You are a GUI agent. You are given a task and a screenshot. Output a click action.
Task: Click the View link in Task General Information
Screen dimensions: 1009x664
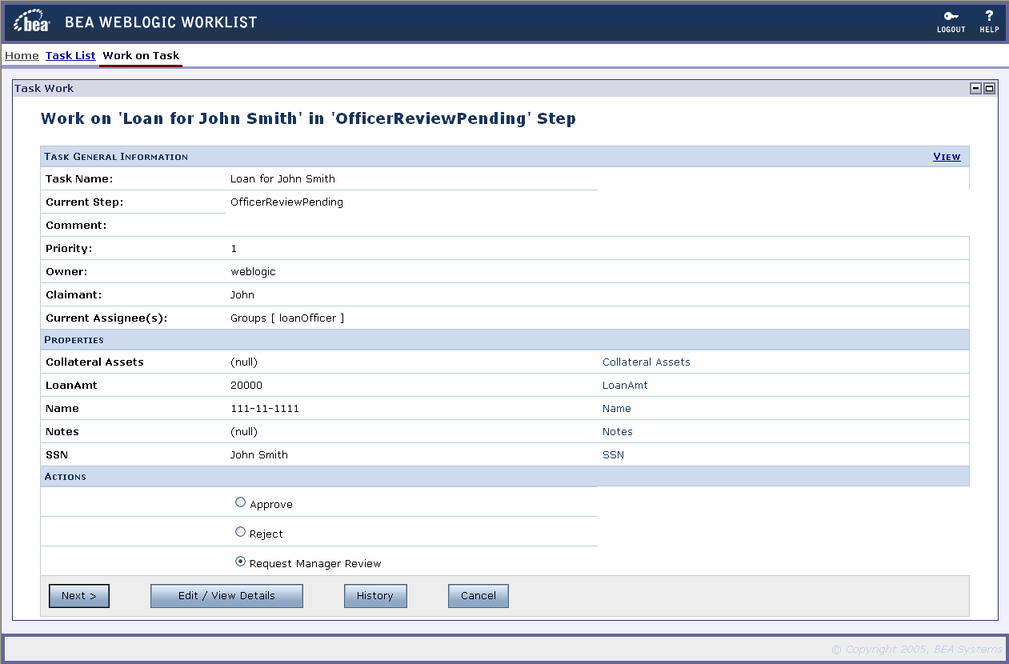tap(947, 156)
